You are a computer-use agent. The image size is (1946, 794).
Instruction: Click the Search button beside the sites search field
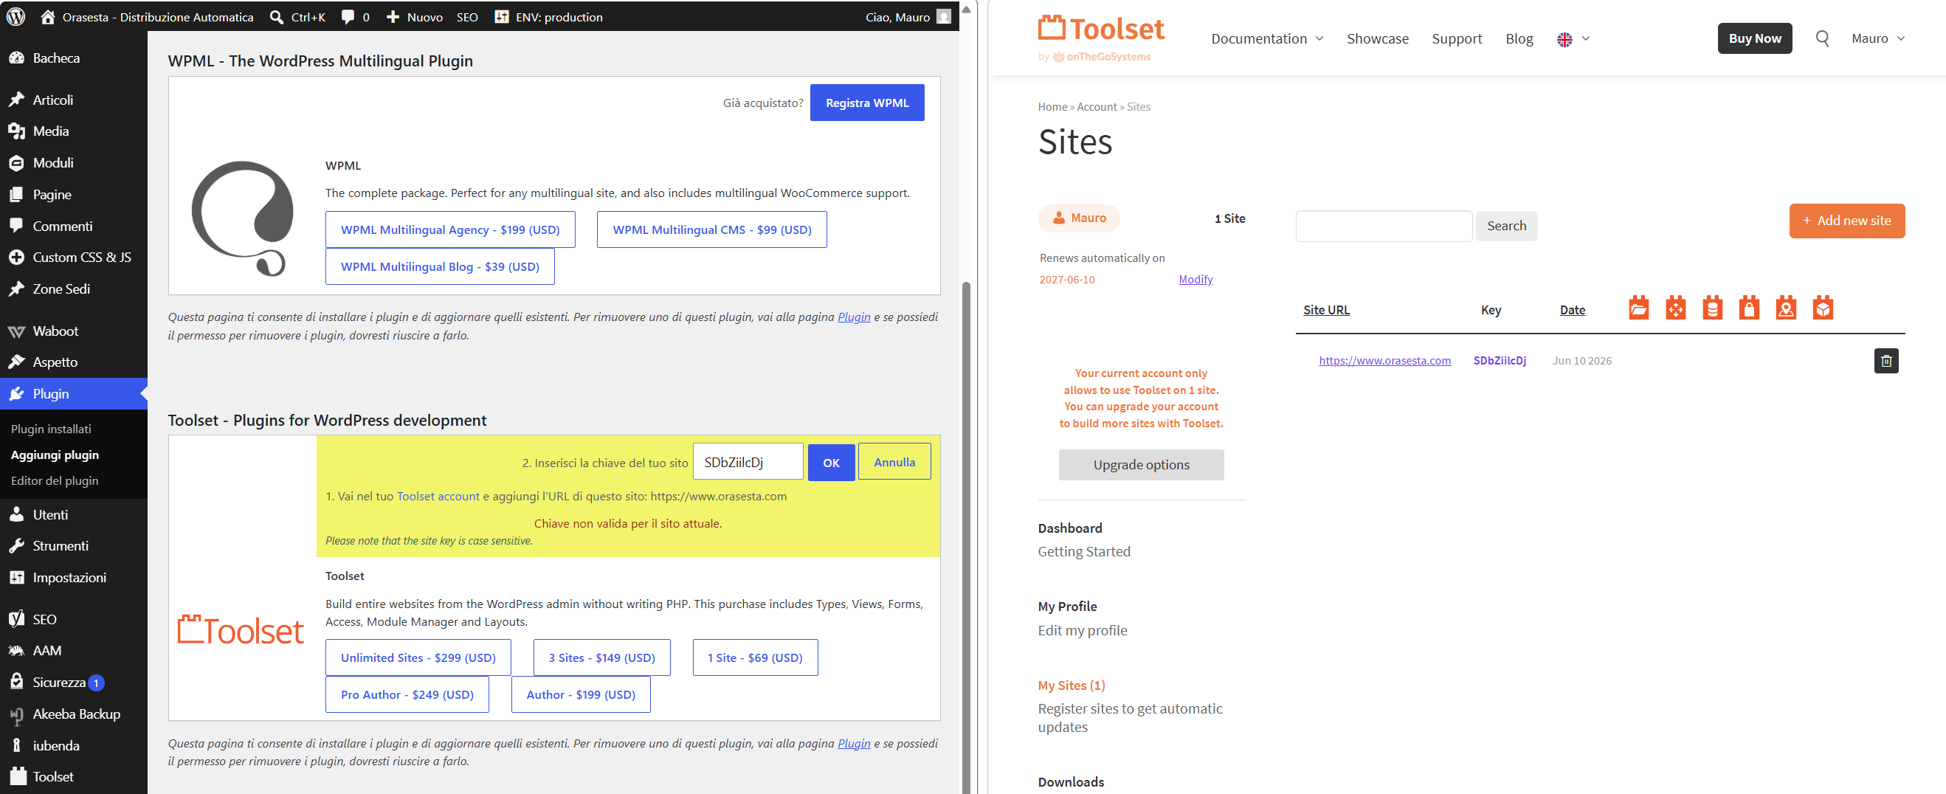(x=1505, y=226)
